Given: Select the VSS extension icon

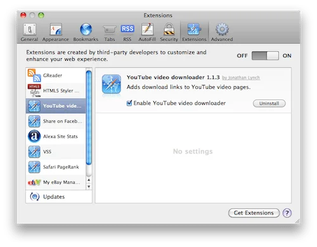Looking at the screenshot, I should point(34,151).
